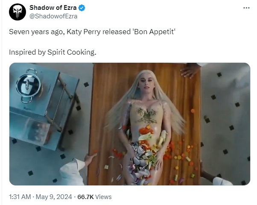Click the Views label

click(103, 197)
